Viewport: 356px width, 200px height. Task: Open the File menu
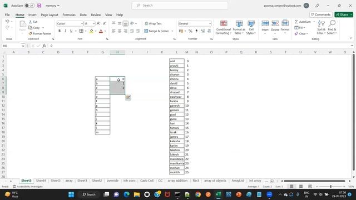click(7, 15)
